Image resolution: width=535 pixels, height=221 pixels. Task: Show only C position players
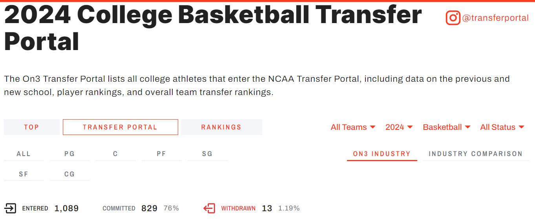(x=115, y=154)
